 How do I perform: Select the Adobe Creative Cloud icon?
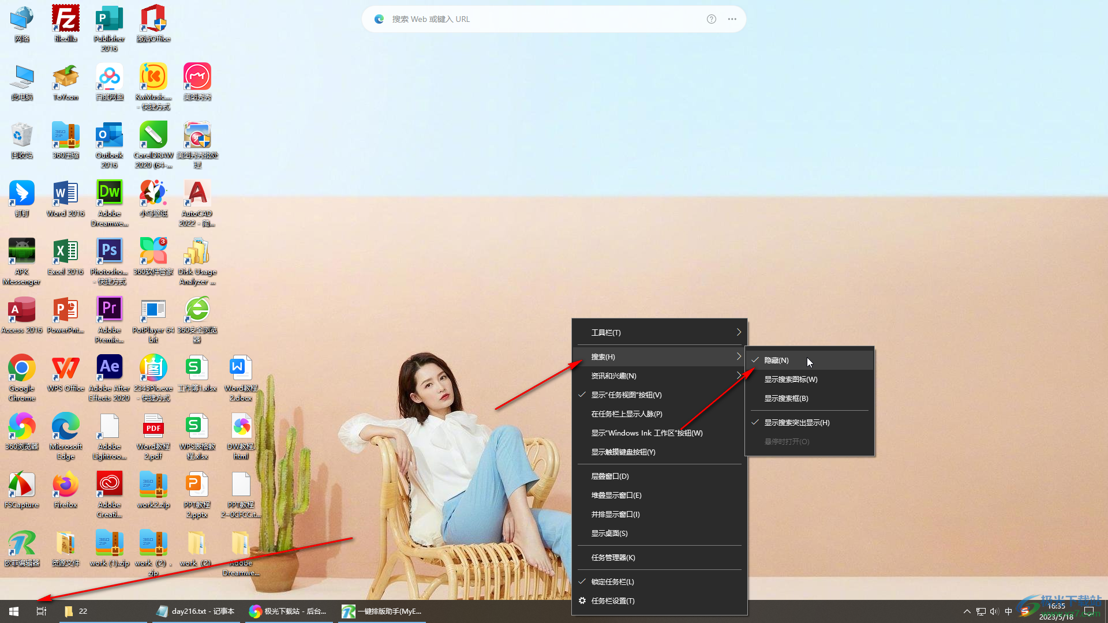[x=109, y=494]
